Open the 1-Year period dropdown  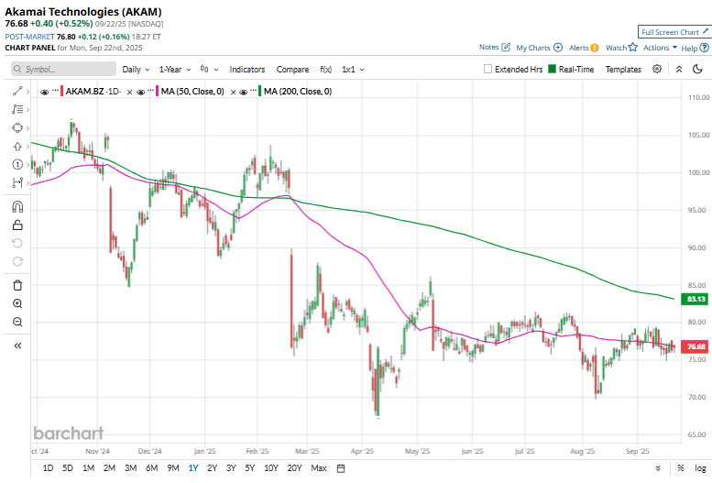click(x=175, y=69)
